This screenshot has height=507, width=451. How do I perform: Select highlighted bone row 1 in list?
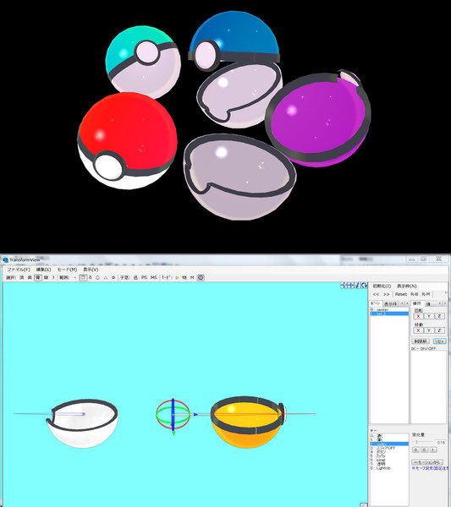389,313
